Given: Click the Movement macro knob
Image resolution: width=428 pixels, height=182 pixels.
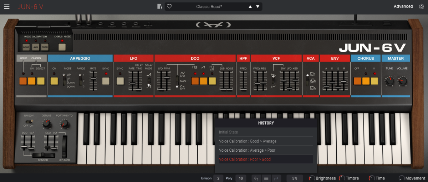Looking at the screenshot, I should pyautogui.click(x=402, y=178).
